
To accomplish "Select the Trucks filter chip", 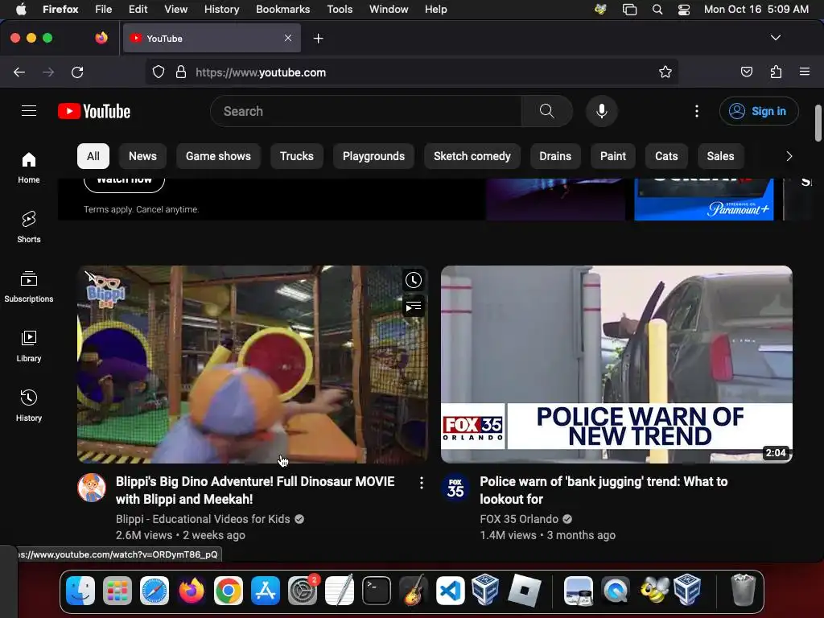I will click(x=296, y=156).
